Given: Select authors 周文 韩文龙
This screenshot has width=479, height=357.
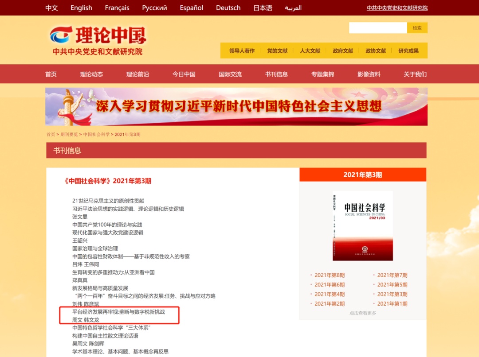Looking at the screenshot, I should [x=86, y=320].
